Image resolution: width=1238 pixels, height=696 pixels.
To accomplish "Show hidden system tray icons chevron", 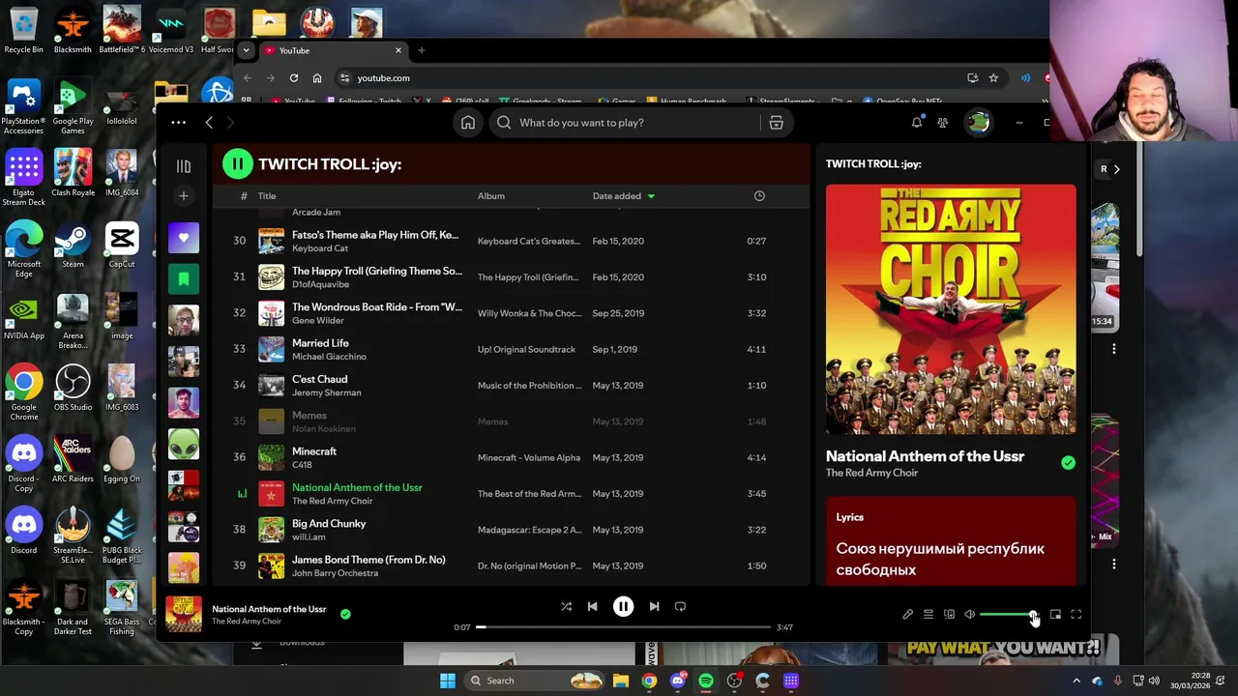I will (x=1076, y=681).
